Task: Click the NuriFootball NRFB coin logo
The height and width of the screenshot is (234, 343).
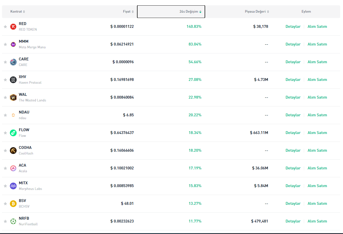Action: (x=13, y=221)
